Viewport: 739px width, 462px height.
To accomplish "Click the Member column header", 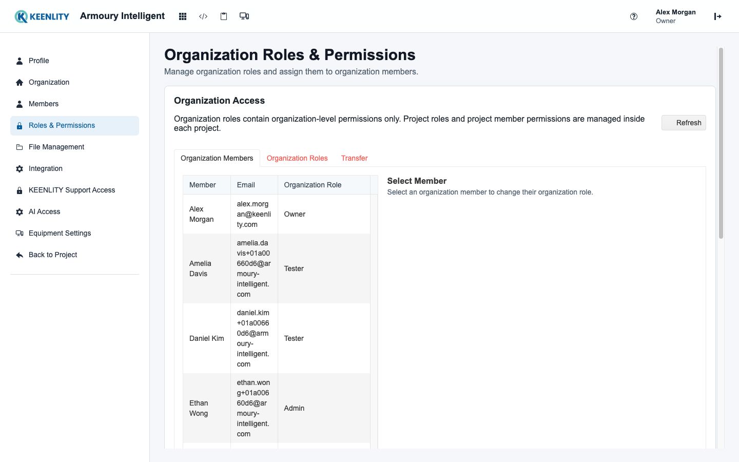I will click(207, 185).
